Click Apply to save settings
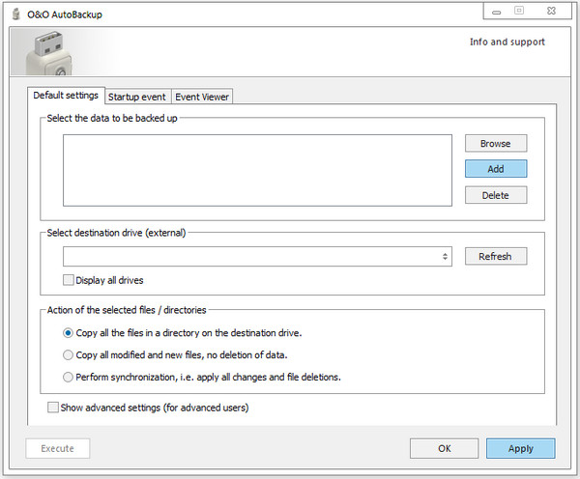 [x=521, y=449]
